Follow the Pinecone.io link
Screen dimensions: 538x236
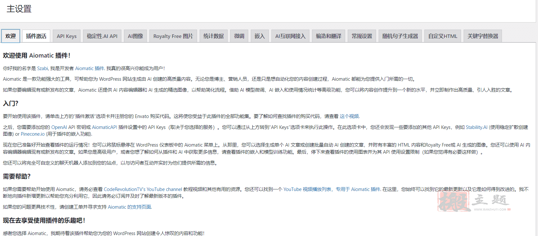33,134
